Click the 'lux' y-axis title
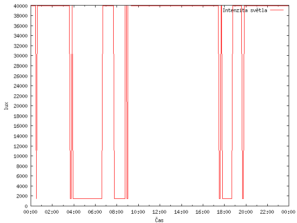297x223 pixels. tap(6, 106)
